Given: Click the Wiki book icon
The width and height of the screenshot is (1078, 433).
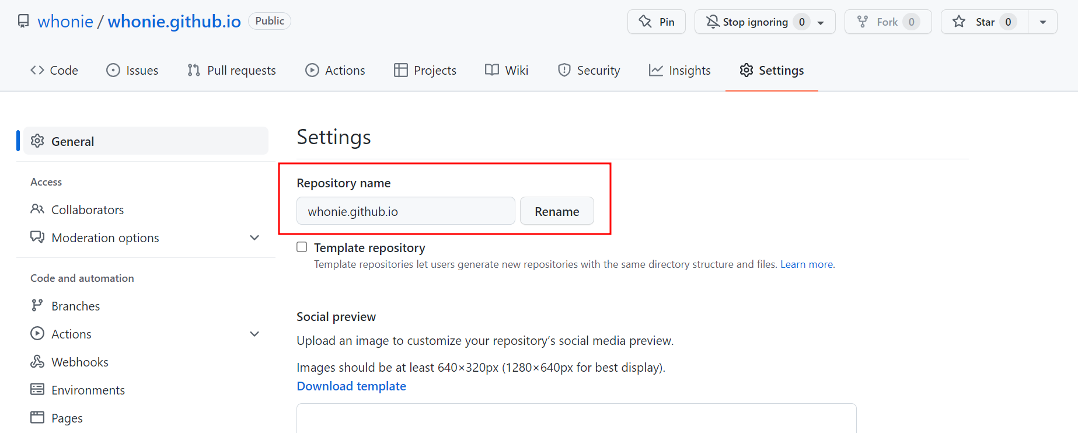Looking at the screenshot, I should click(492, 70).
